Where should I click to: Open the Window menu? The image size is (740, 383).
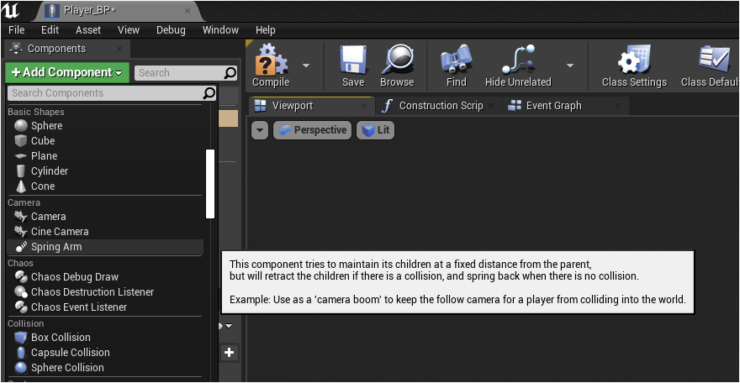coord(220,30)
